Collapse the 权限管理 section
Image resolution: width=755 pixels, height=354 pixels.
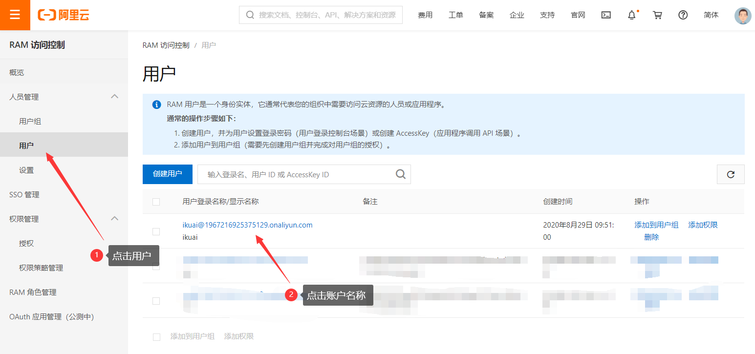(x=114, y=219)
